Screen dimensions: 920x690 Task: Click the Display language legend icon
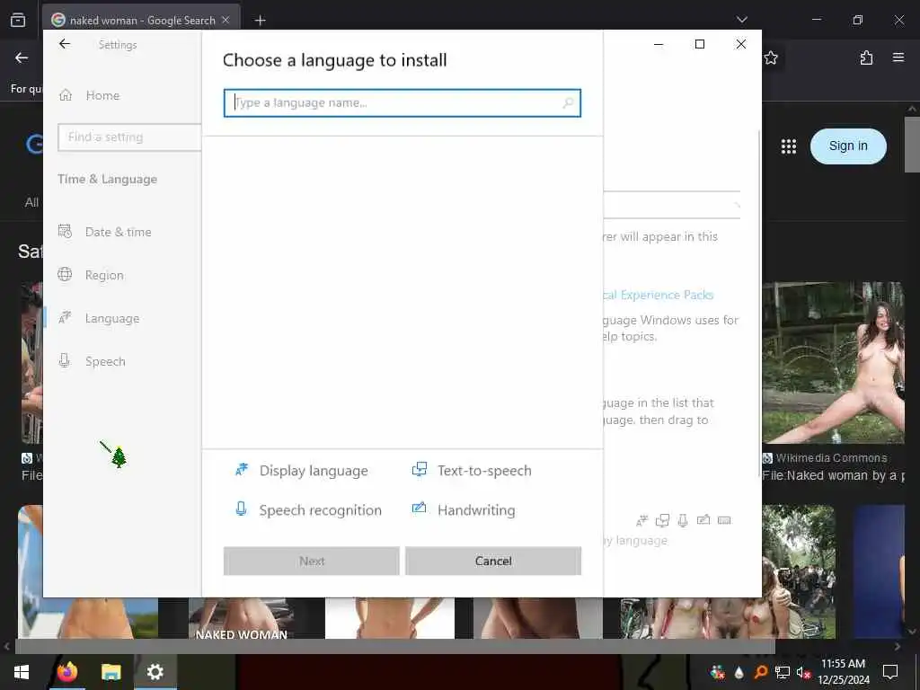(x=241, y=470)
